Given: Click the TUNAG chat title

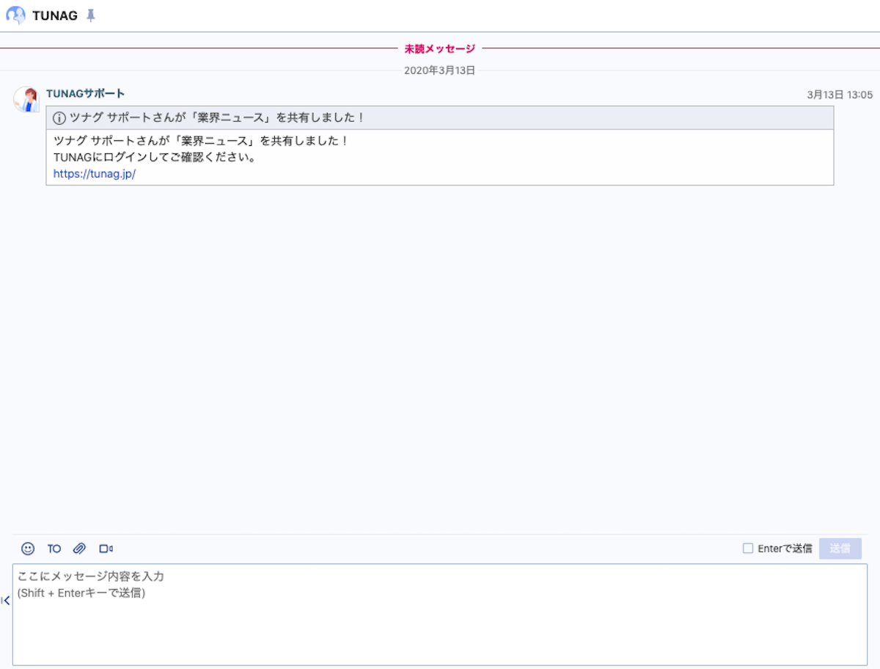Looking at the screenshot, I should pos(55,15).
